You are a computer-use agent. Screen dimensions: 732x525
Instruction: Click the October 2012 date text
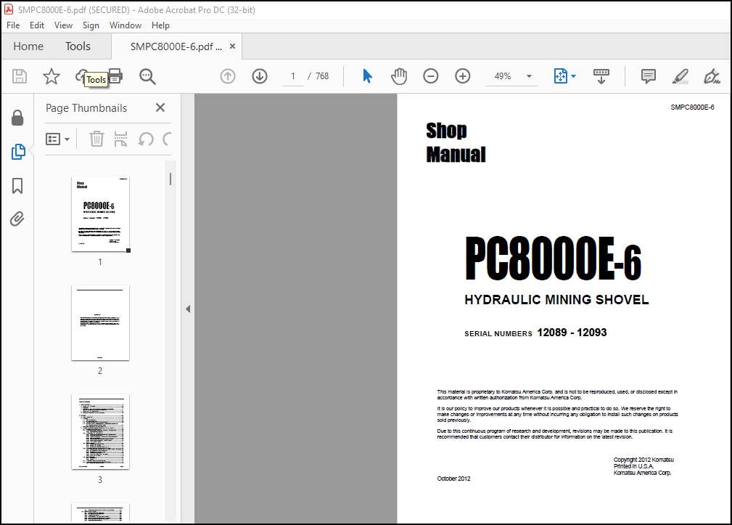click(x=453, y=479)
